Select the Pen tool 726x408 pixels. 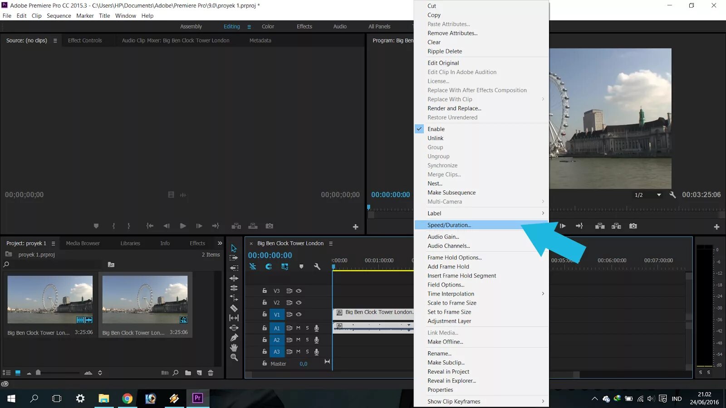pyautogui.click(x=234, y=338)
